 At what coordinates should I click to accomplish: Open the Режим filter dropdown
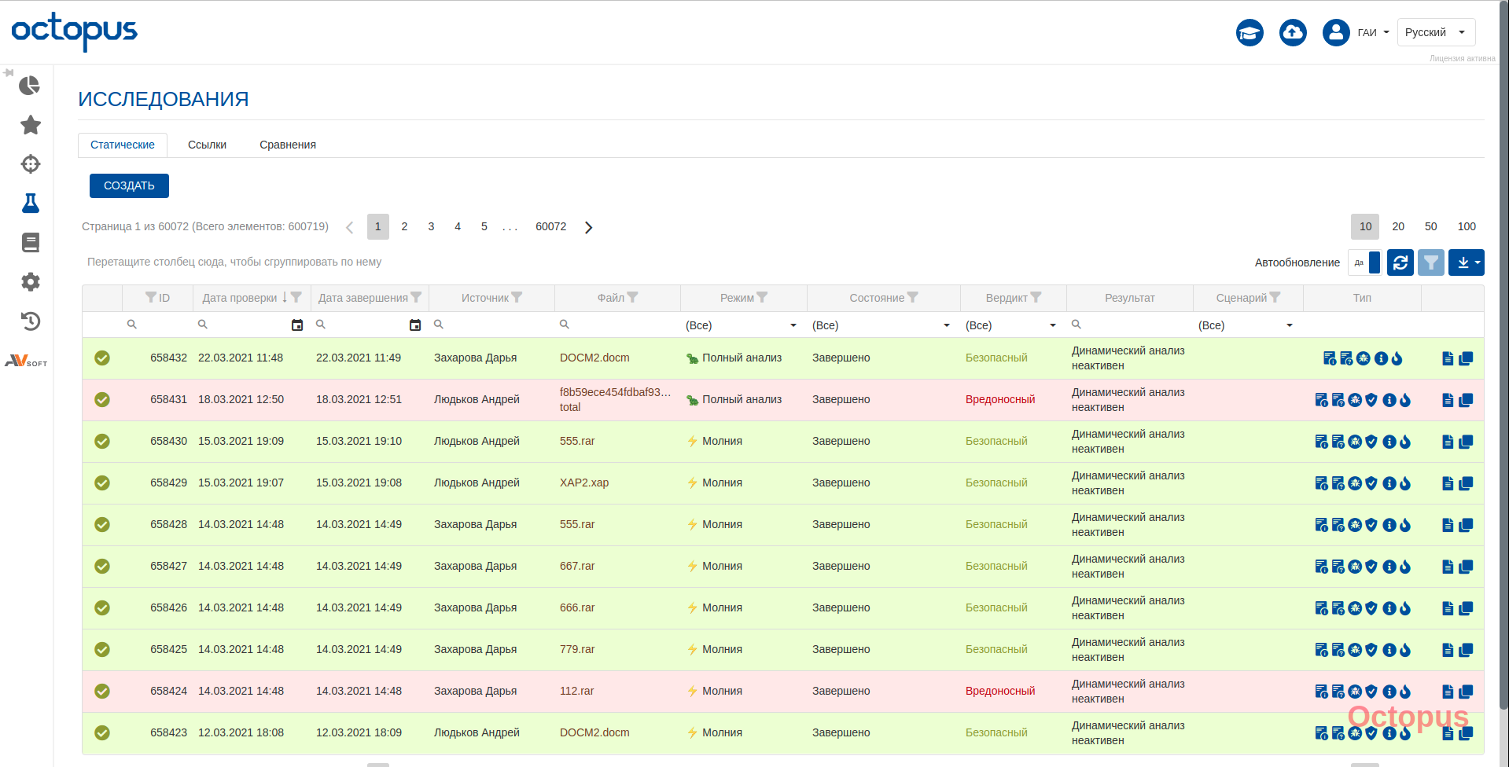(x=742, y=325)
